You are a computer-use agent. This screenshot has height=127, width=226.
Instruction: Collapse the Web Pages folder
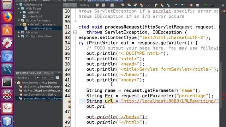(x=19, y=8)
